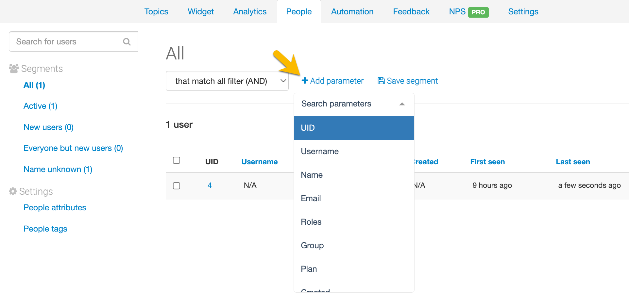Image resolution: width=629 pixels, height=307 pixels.
Task: Open user with UID 4
Action: point(210,186)
